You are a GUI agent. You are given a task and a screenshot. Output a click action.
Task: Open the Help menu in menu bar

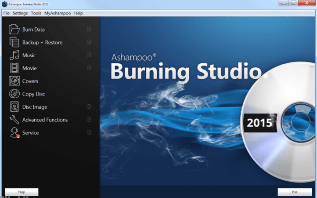79,13
